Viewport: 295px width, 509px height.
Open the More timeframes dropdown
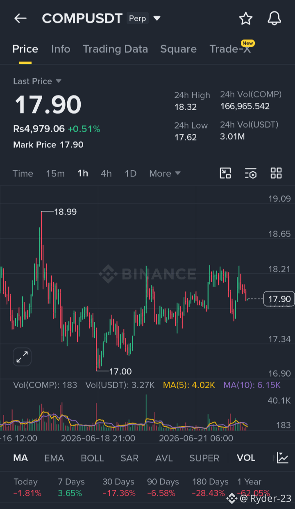click(165, 174)
